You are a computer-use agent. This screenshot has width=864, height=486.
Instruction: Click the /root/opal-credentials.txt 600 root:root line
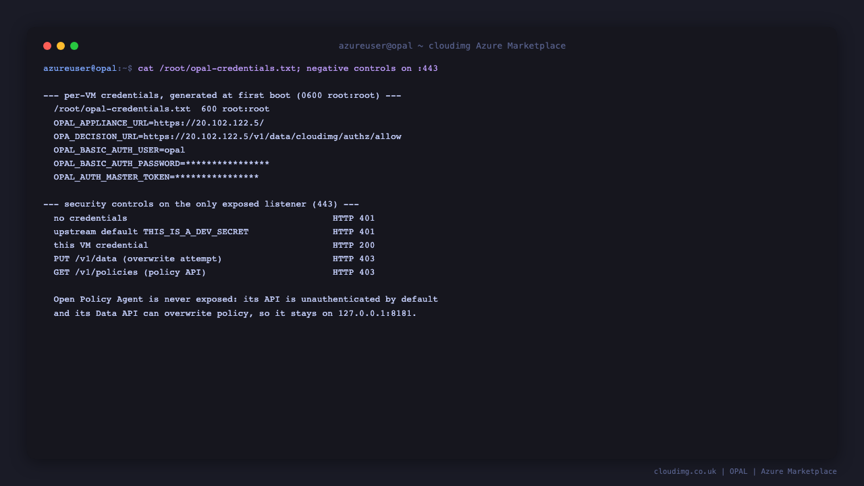point(161,109)
